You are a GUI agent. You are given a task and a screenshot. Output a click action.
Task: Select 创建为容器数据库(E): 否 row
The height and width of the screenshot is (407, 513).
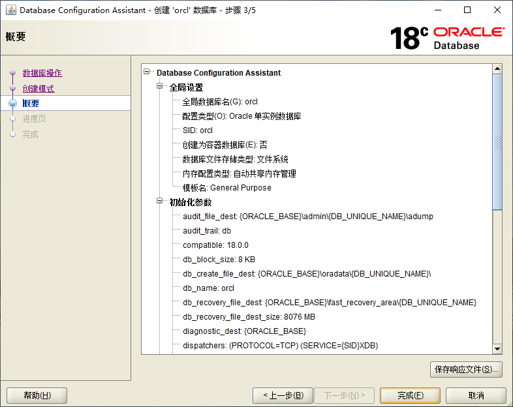tap(225, 145)
